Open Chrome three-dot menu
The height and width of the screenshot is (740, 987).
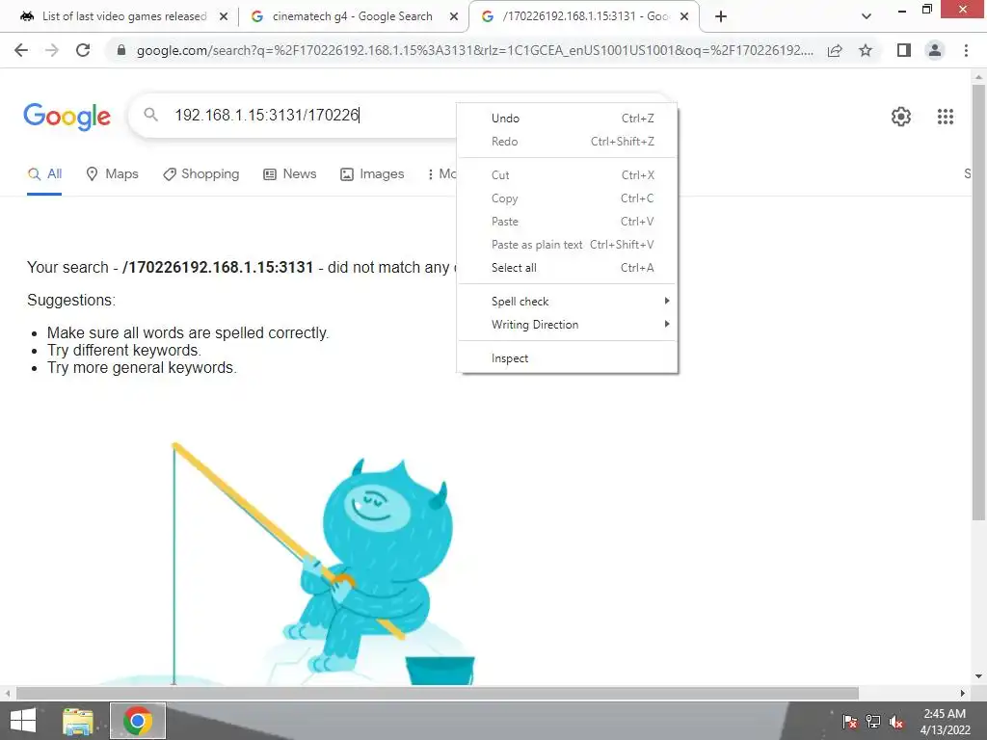(x=966, y=50)
